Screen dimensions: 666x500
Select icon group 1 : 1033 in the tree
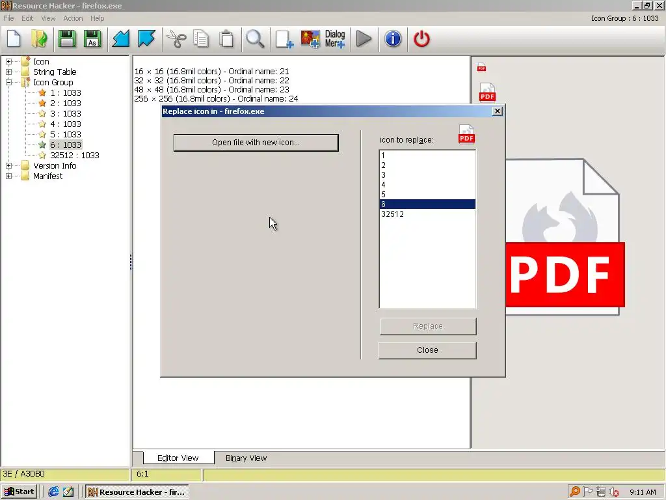click(66, 92)
